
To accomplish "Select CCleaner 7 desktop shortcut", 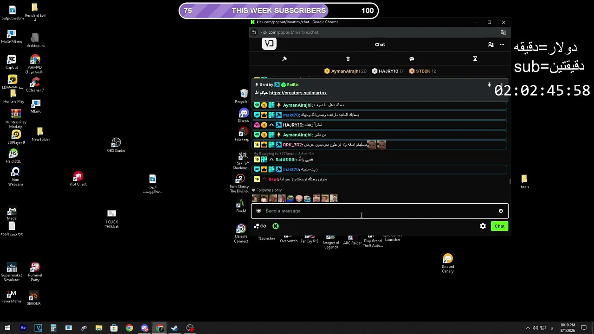I will point(35,85).
